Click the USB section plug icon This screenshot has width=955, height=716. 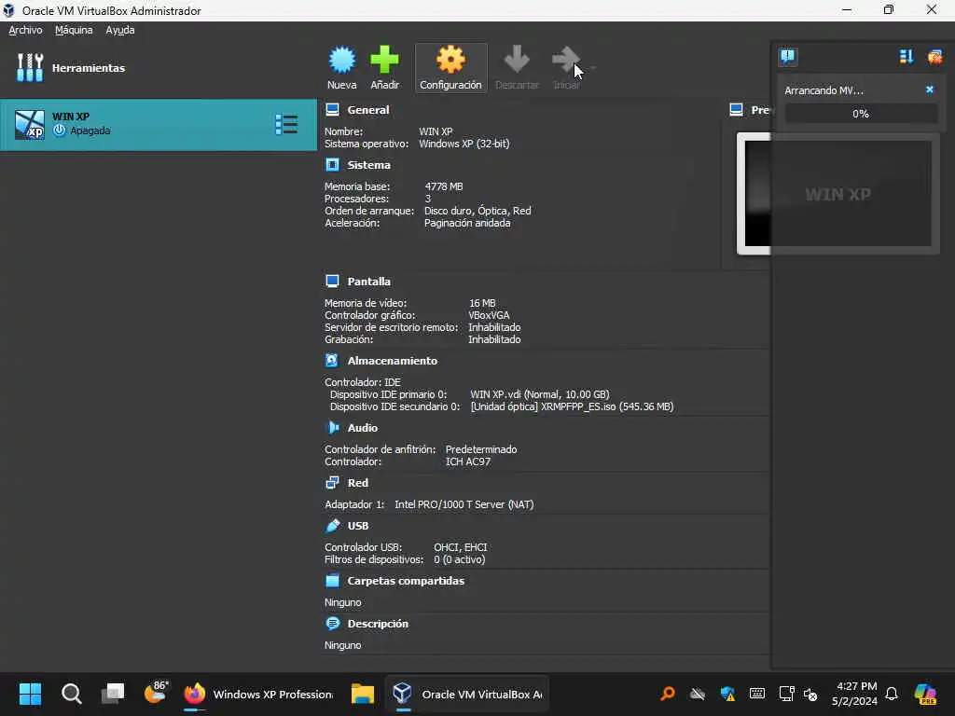click(x=333, y=526)
